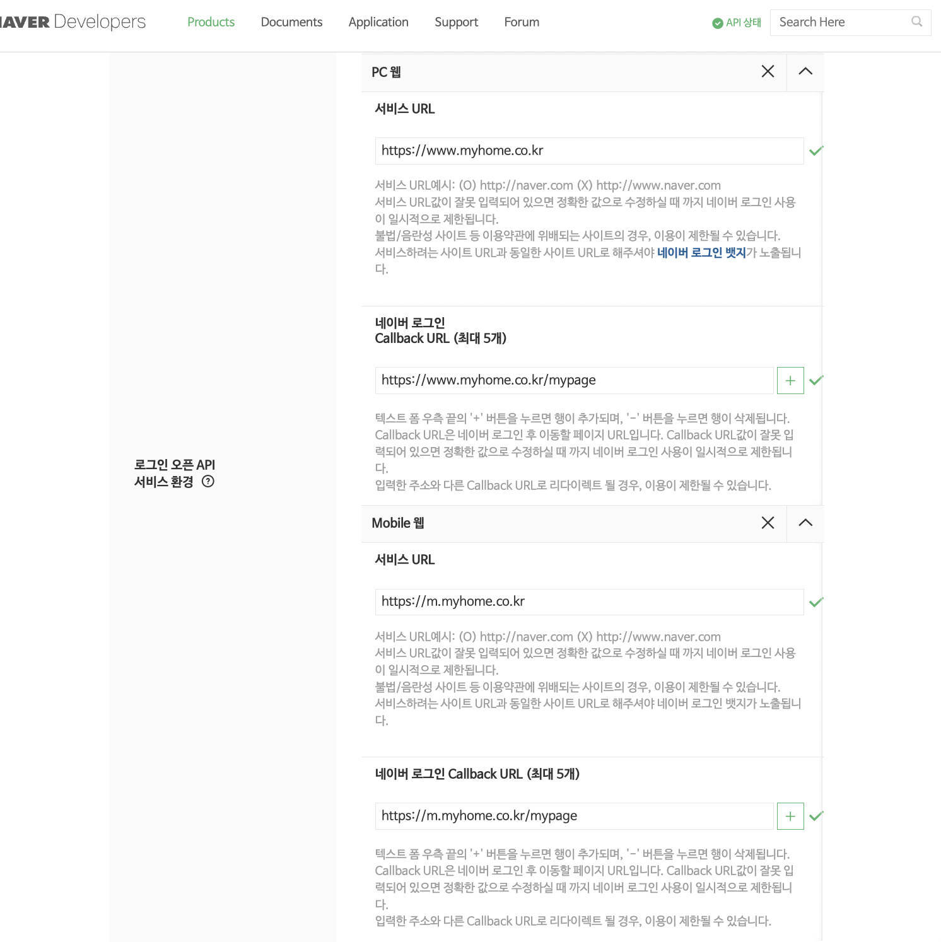The image size is (941, 942).
Task: Collapse the Mobile 웹 section chevron
Action: (805, 523)
